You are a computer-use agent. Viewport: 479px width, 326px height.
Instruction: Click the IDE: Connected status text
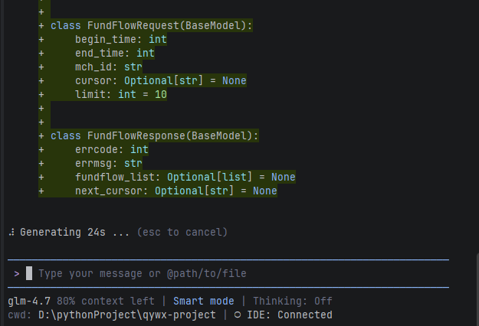click(x=290, y=315)
